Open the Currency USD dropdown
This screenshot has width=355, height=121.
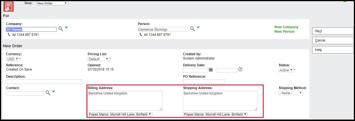point(13,59)
